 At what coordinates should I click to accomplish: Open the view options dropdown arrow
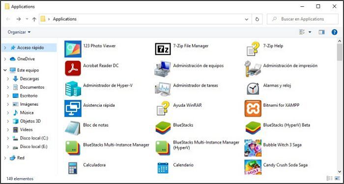pyautogui.click(x=310, y=32)
